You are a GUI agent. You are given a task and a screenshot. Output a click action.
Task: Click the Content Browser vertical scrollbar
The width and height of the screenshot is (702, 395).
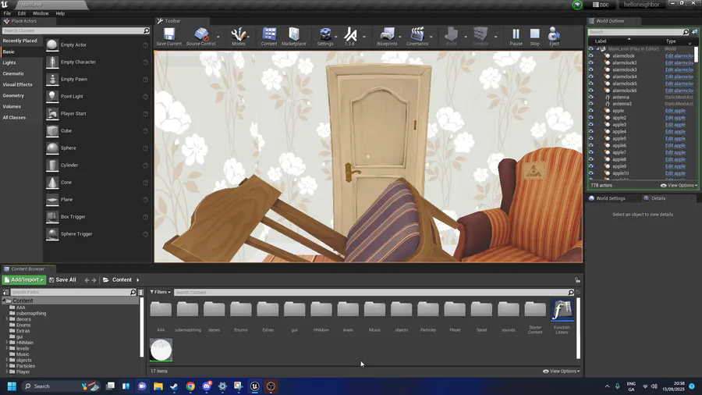[578, 329]
